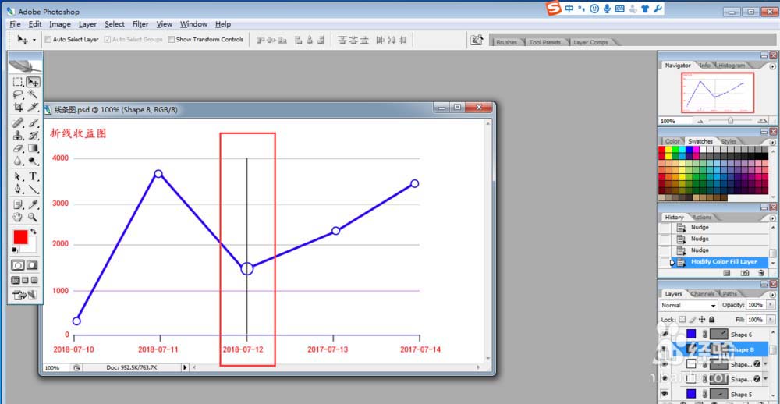Select the Notes tool
Screen dimensions: 780x404
(18, 204)
